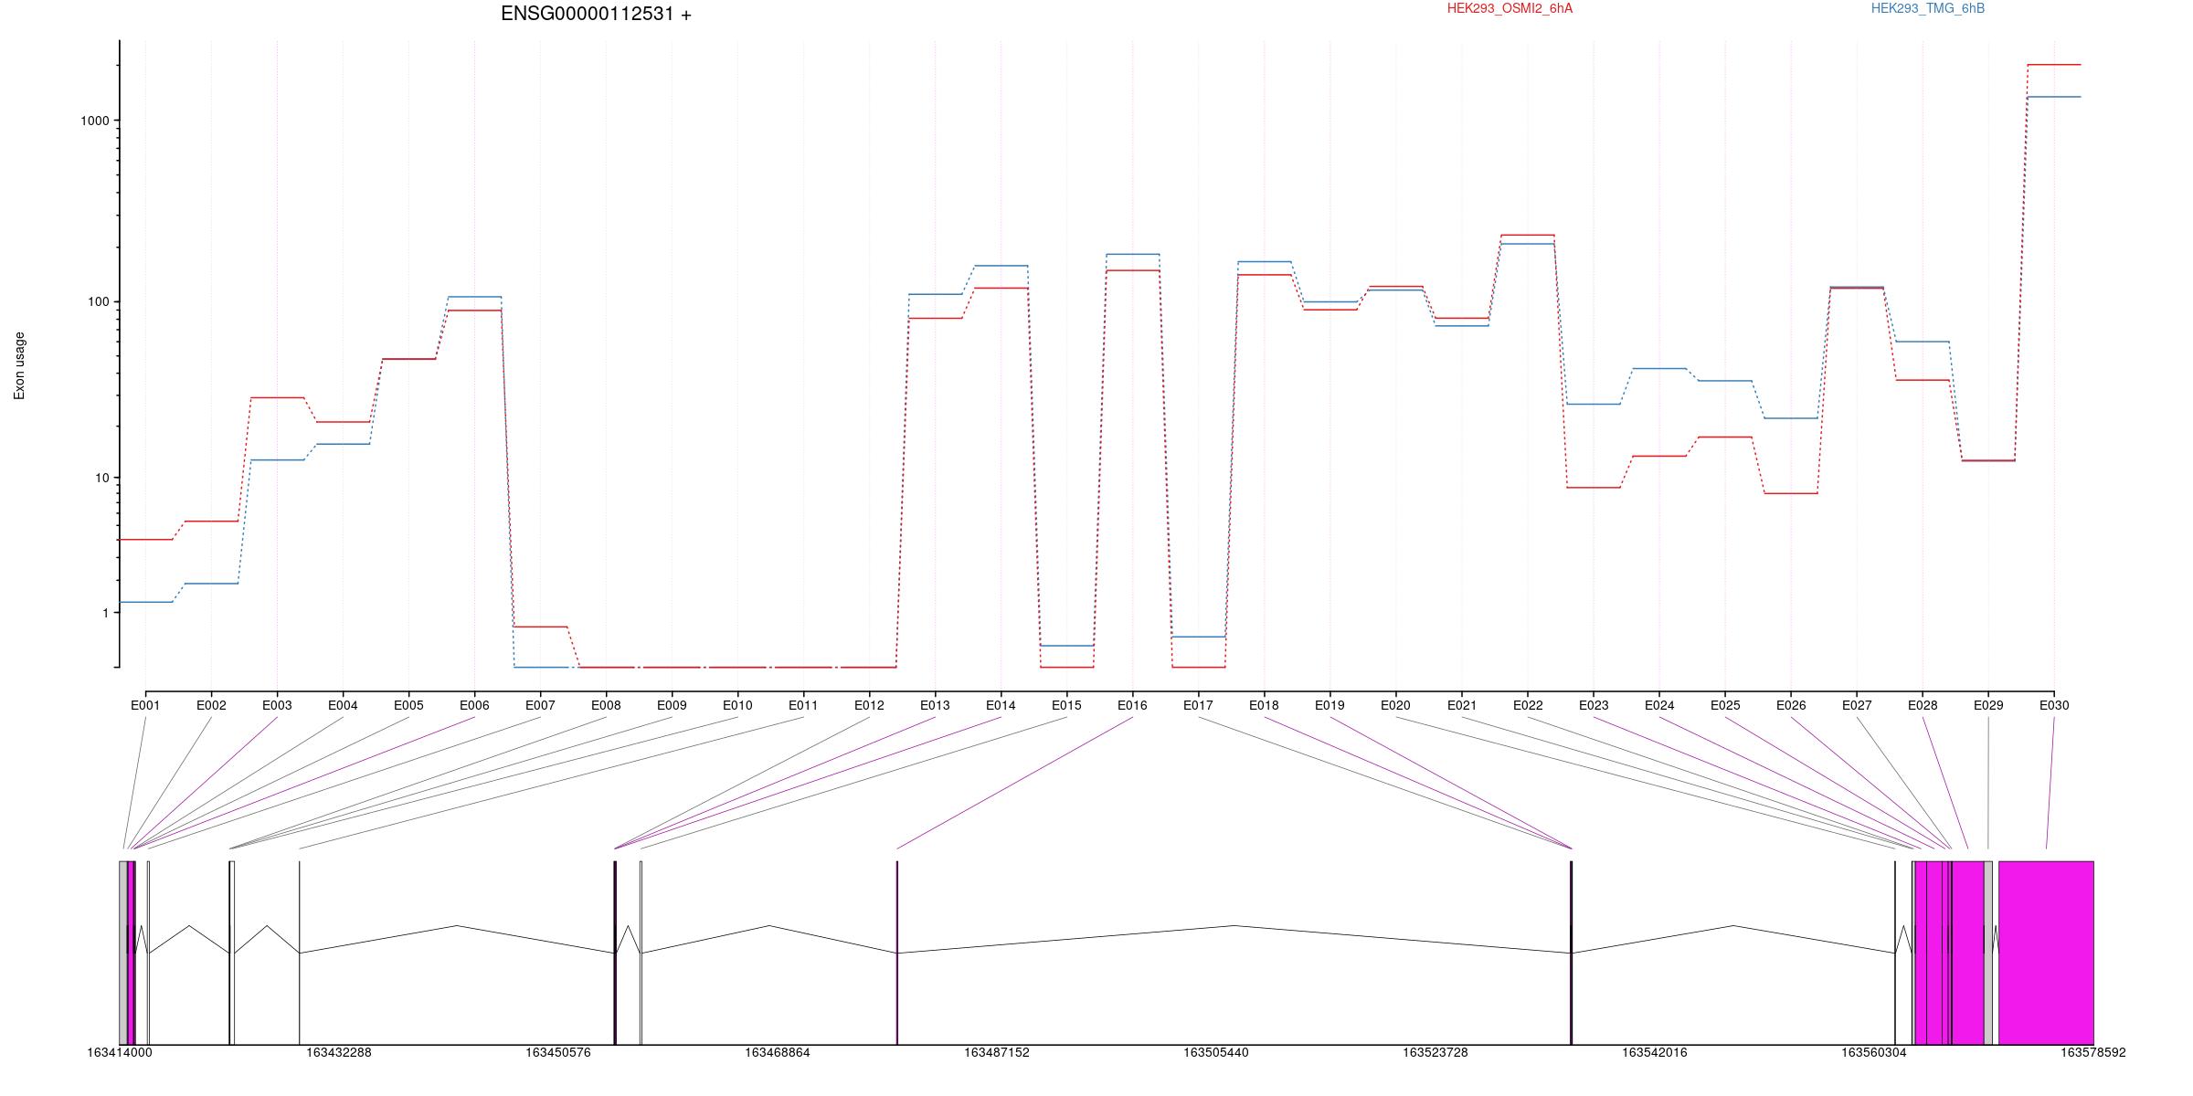Click exon label E007

point(540,705)
